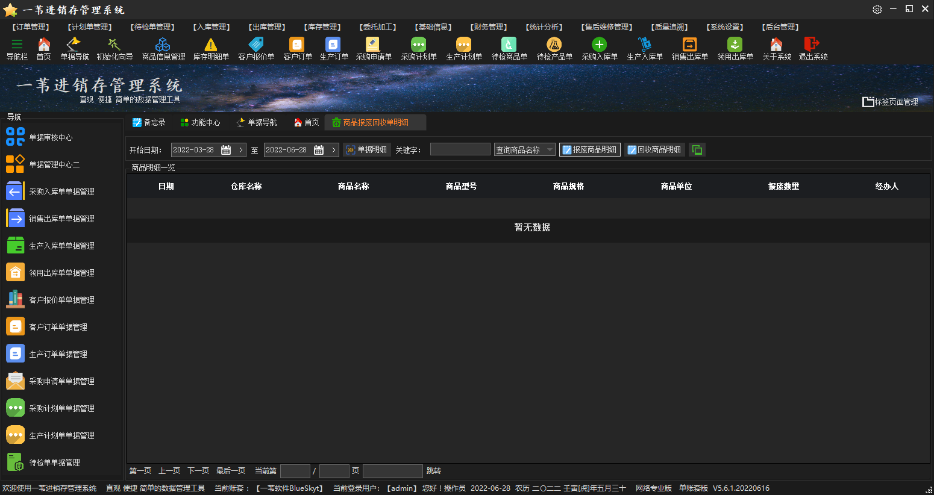
Task: Open 销售出库单单据管理 in the sidebar
Action: point(61,219)
